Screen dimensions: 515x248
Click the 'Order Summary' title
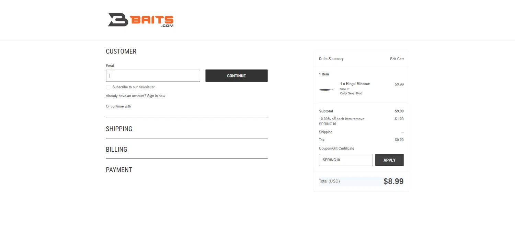pos(331,59)
